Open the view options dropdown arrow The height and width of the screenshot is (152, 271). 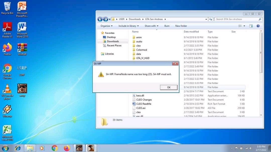(244, 26)
